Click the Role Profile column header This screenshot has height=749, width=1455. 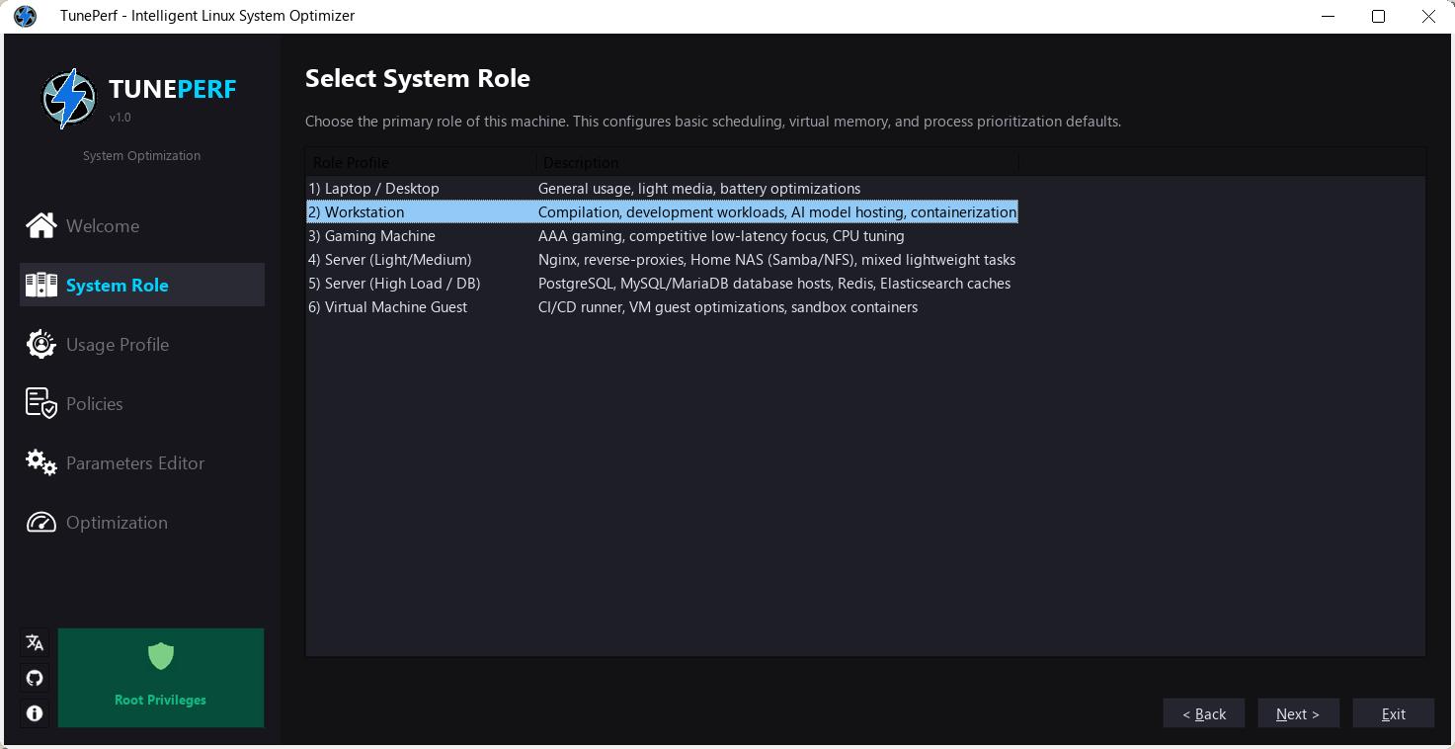pos(421,162)
